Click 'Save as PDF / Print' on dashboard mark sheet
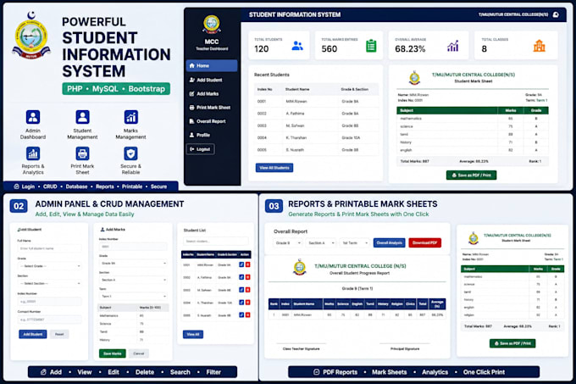The width and height of the screenshot is (576, 384). [x=471, y=175]
